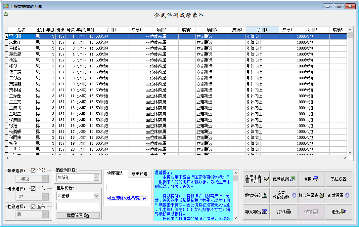
Task: Switch to the Quick Filter (快速筛选) tab
Action: pos(115,173)
